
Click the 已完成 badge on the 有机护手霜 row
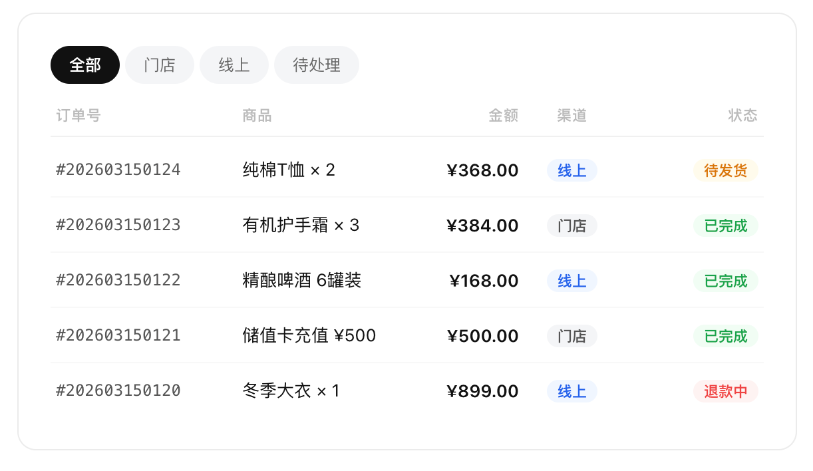tap(725, 226)
